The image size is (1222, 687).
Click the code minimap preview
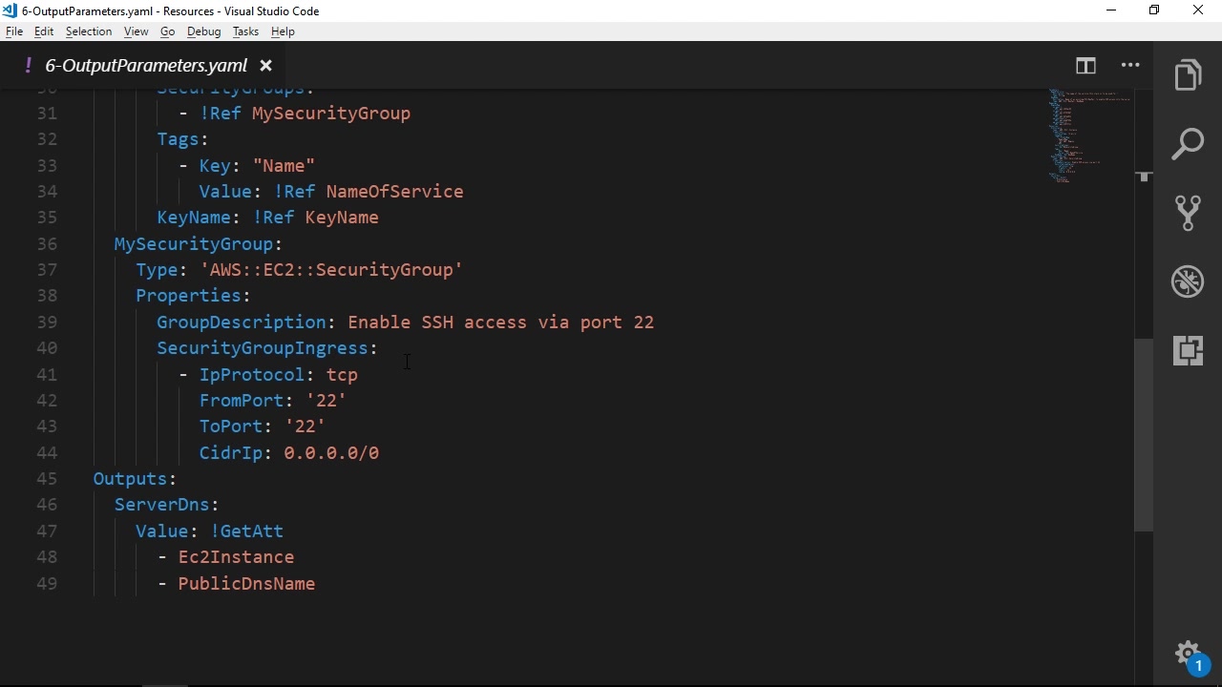coord(1088,134)
